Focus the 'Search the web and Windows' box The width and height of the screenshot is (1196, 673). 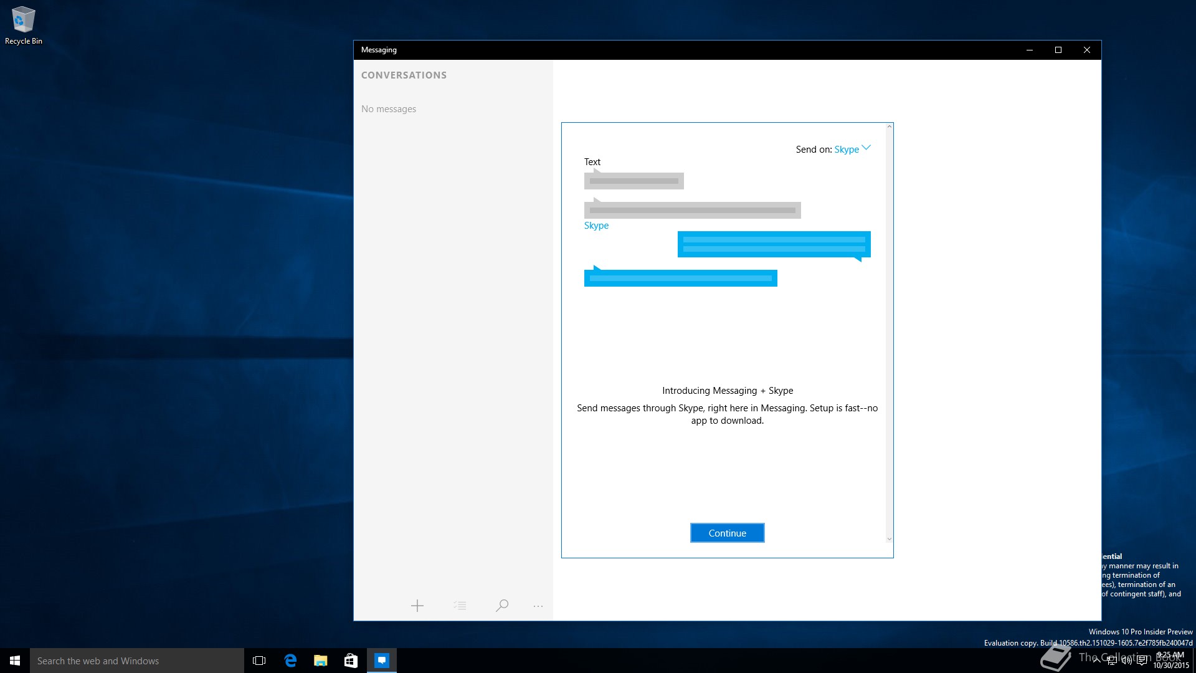(x=137, y=661)
